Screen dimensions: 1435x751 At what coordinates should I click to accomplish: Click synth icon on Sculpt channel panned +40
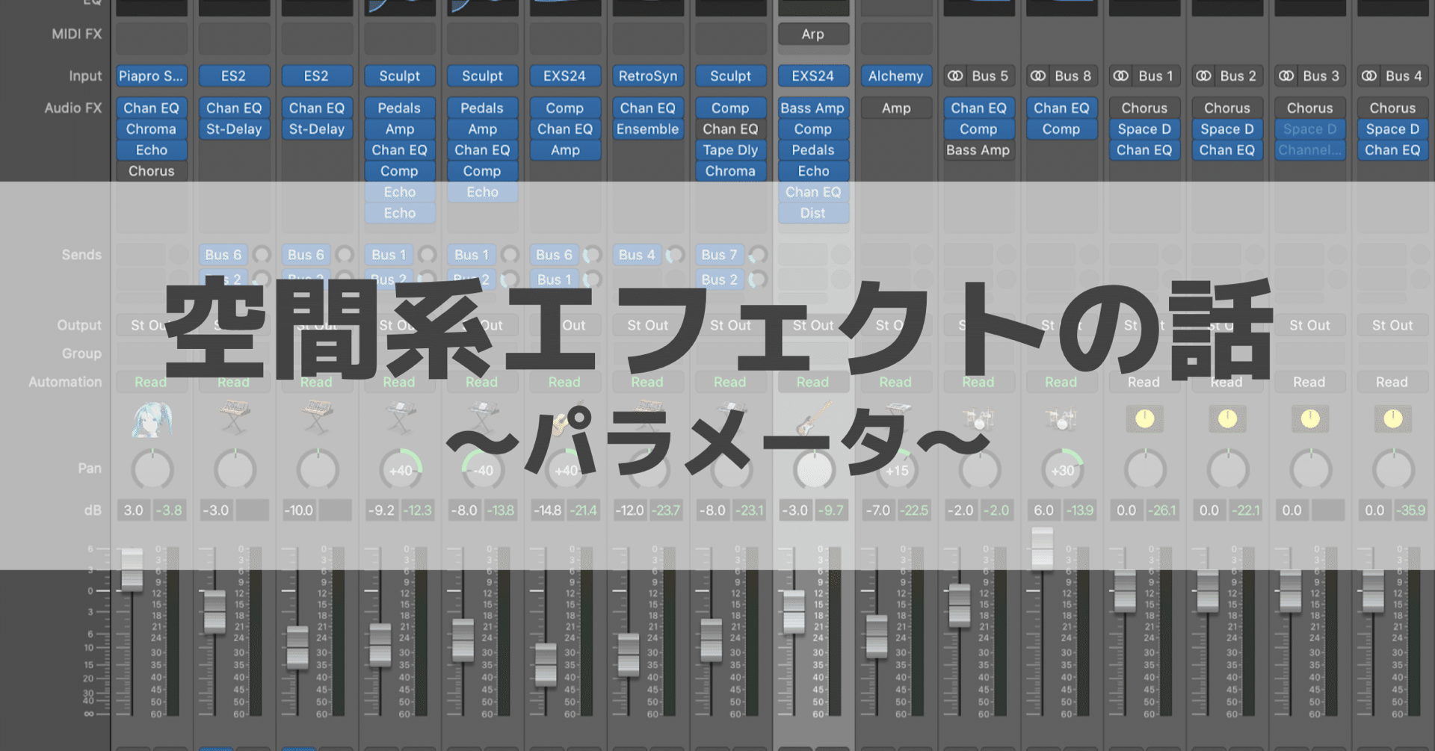[x=400, y=418]
